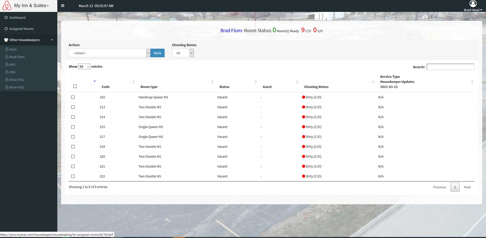Open the Brad Head user menu
The width and height of the screenshot is (486, 238).
tap(473, 10)
